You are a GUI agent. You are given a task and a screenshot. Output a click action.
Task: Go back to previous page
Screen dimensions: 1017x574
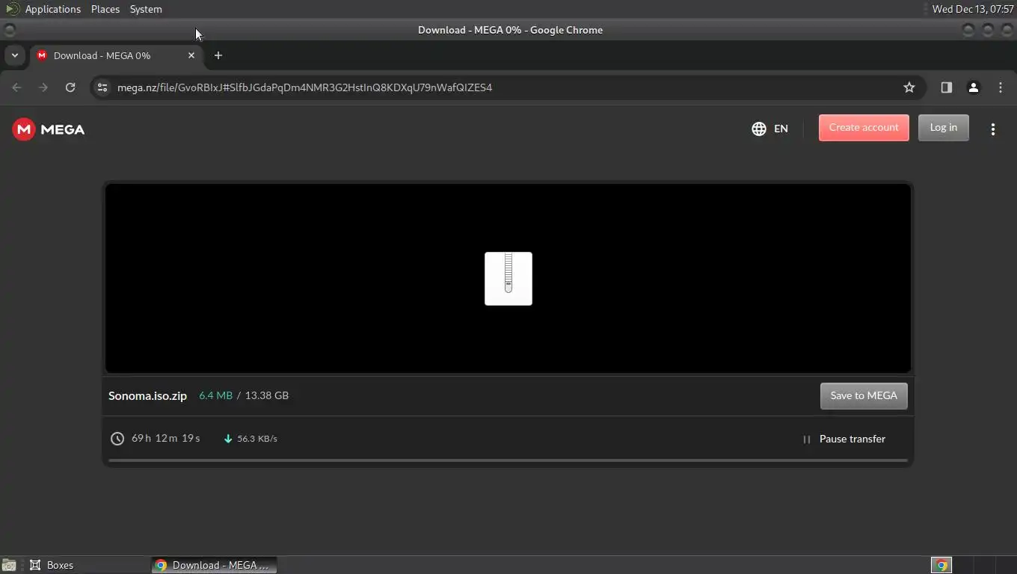(x=16, y=87)
